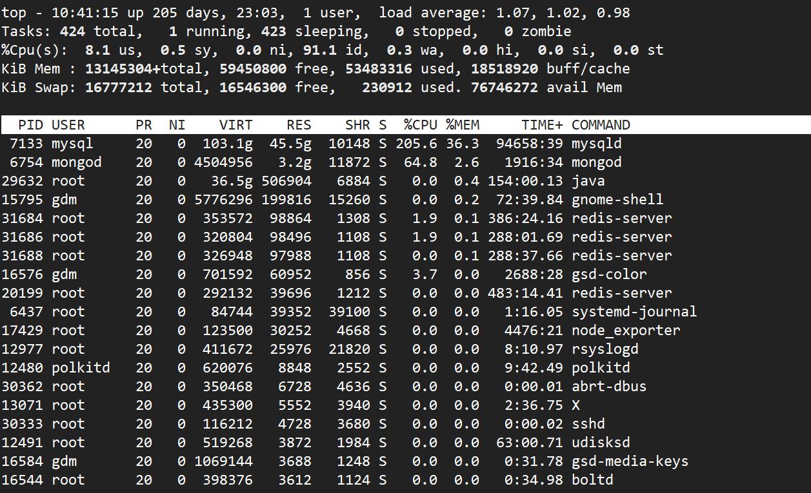Click the VIRT column header
This screenshot has height=493, width=811.
tap(235, 125)
